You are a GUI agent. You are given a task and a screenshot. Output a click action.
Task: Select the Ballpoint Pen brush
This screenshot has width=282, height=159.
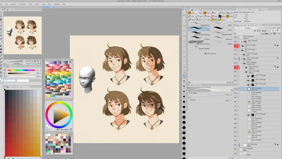[x=222, y=33]
